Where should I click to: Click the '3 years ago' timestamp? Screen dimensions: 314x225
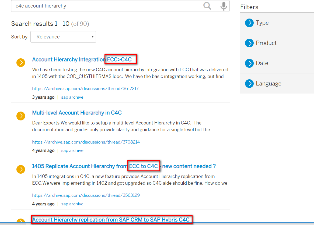tap(43, 97)
